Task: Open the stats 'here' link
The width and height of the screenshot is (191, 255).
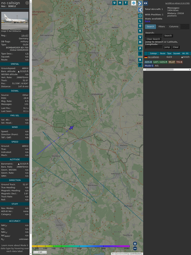Action: [147, 21]
